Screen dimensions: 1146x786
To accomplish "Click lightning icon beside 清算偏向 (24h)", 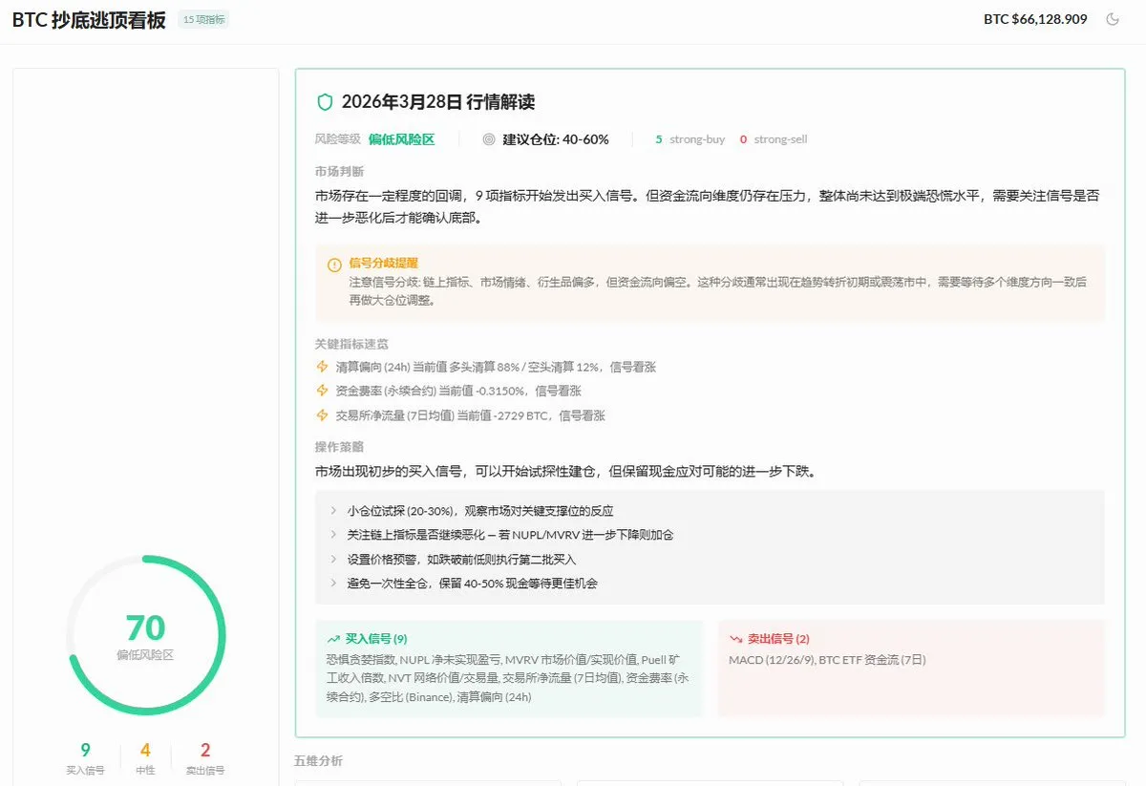I will [x=322, y=367].
